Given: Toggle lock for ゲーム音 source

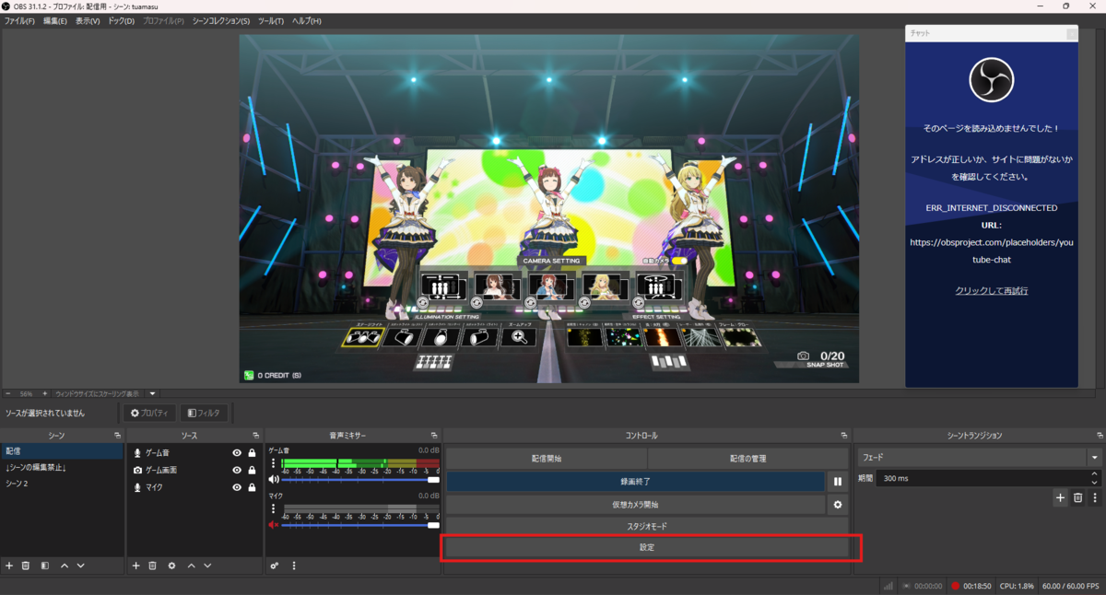Looking at the screenshot, I should pyautogui.click(x=252, y=453).
